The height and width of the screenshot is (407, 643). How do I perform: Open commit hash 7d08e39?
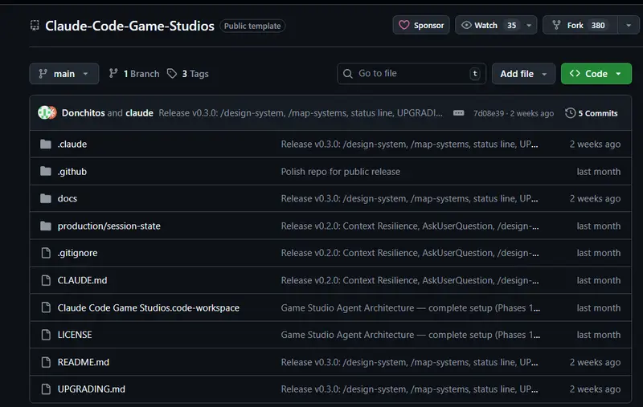[489, 113]
